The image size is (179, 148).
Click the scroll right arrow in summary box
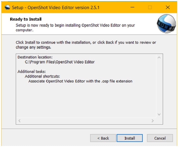[x=152, y=121]
